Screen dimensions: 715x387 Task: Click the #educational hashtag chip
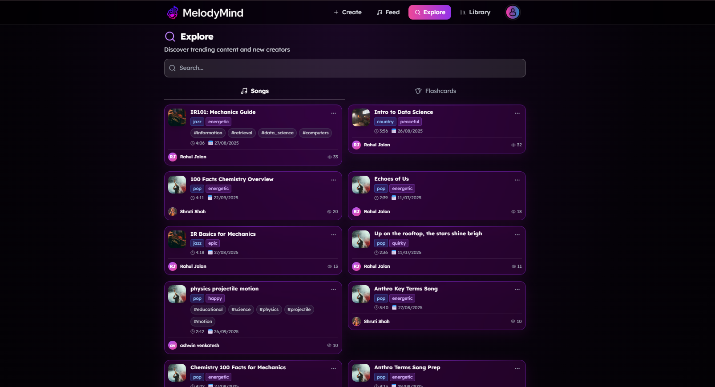pyautogui.click(x=208, y=310)
